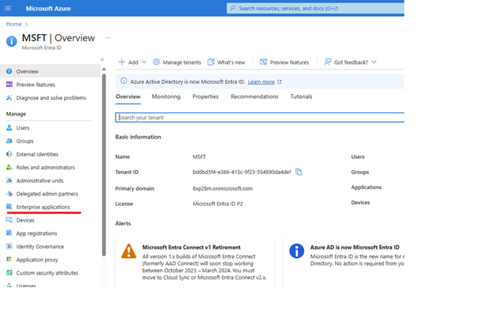Click the warning triangle icon in the Alerts card
The height and width of the screenshot is (319, 494).
coord(129,251)
